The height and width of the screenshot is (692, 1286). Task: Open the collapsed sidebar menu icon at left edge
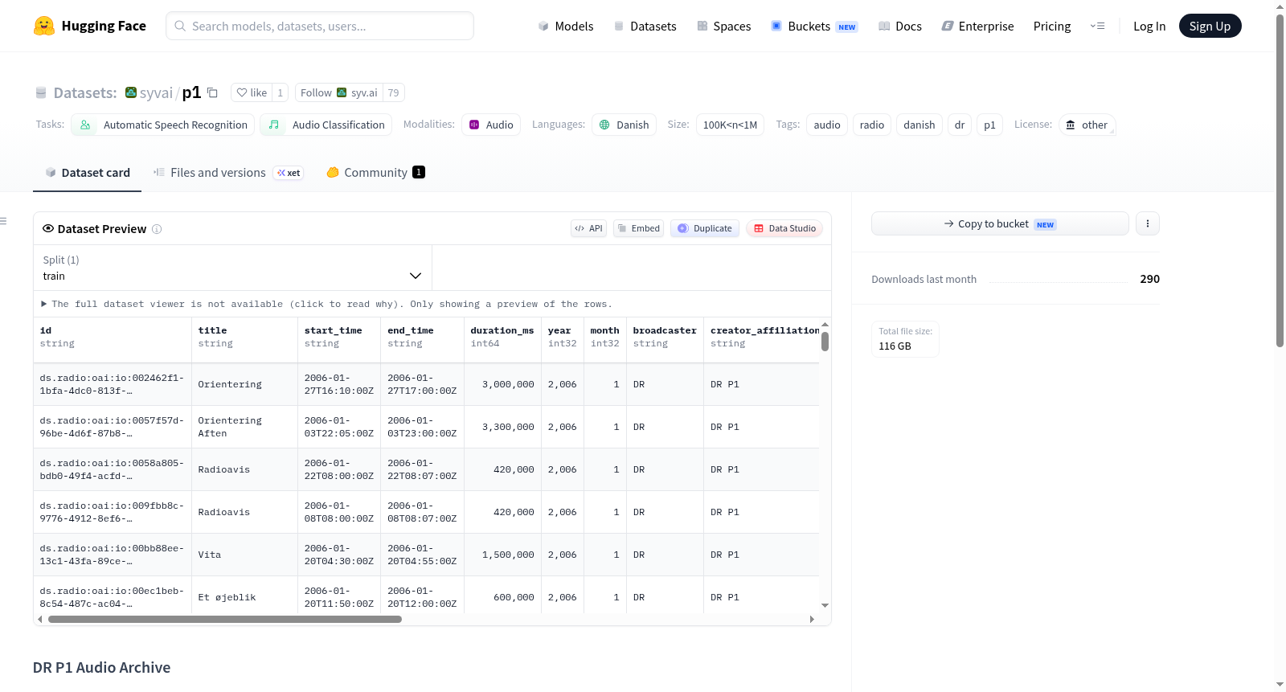pos(3,221)
